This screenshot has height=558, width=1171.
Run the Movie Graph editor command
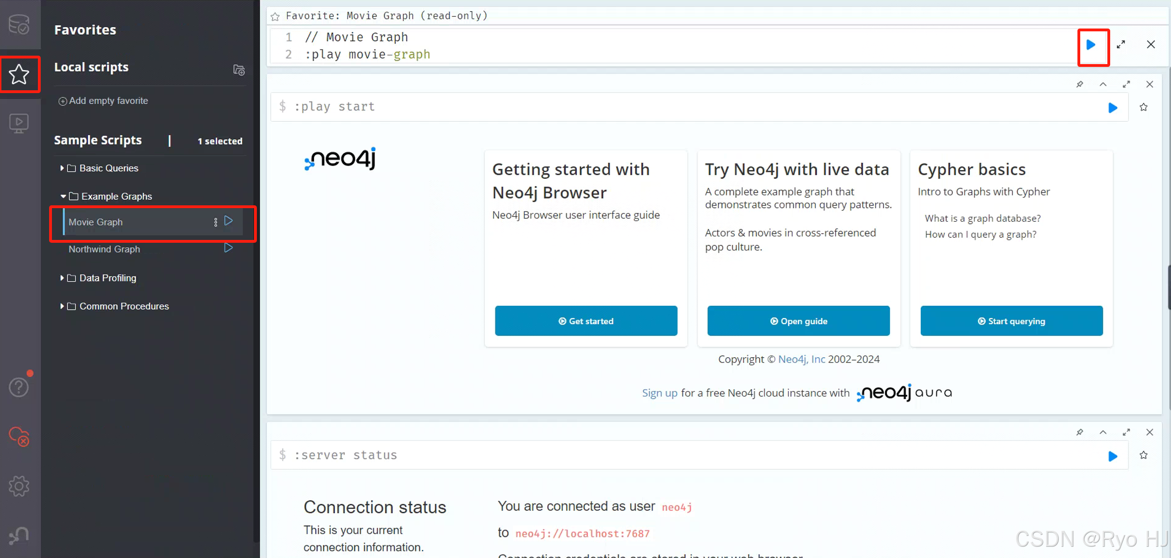coord(1091,45)
